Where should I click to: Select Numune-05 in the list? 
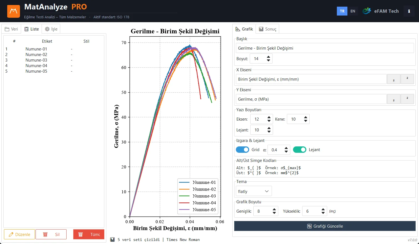tap(54, 71)
